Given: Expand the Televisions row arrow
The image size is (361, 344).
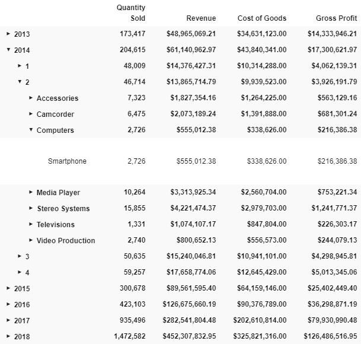Looking at the screenshot, I should (31, 224).
